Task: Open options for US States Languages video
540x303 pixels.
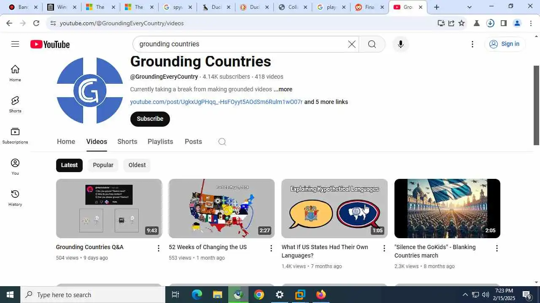Action: 384,248
